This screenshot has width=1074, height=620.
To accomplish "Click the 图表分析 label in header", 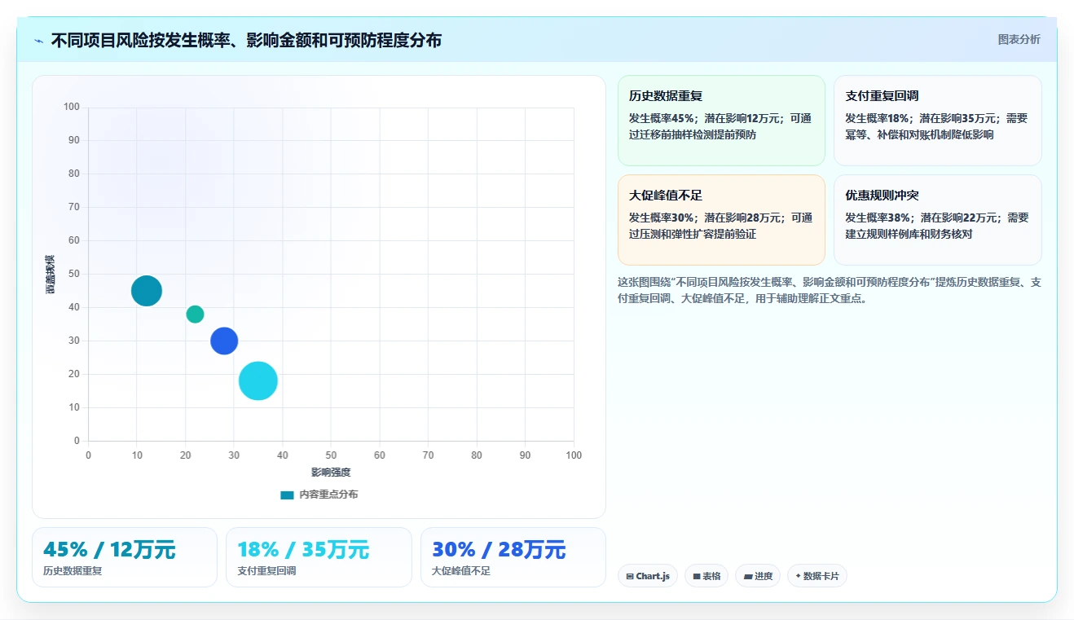I will (1019, 39).
